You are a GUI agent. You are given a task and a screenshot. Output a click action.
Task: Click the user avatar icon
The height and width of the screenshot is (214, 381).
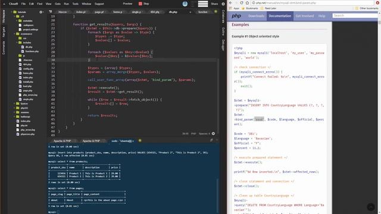(x=185, y=4)
